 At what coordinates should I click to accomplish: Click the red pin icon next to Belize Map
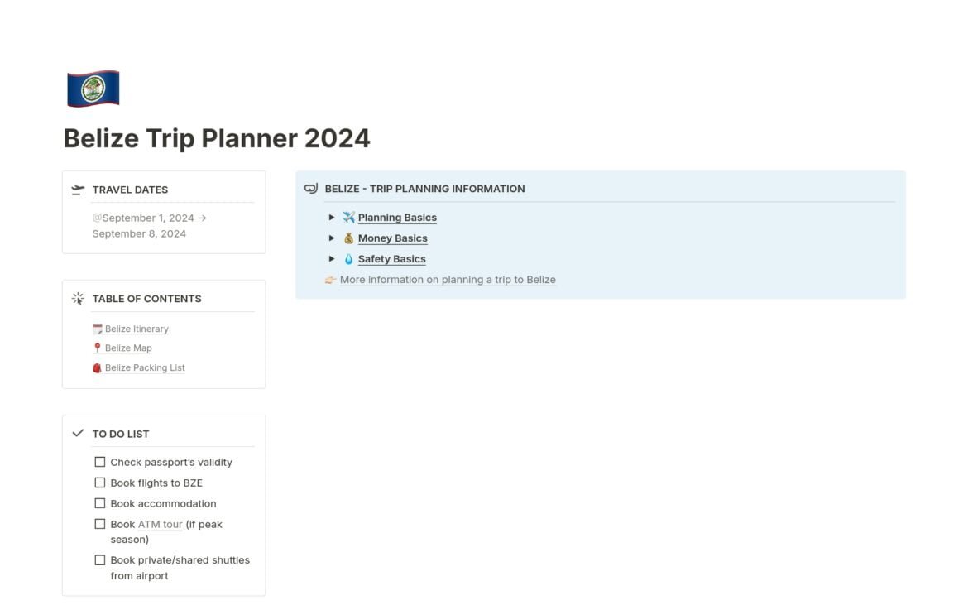[x=98, y=348]
